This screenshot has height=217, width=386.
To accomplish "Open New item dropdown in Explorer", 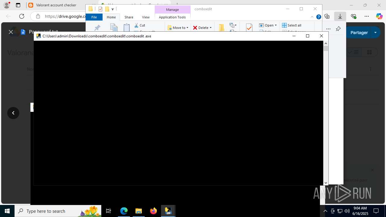I will [x=233, y=25].
